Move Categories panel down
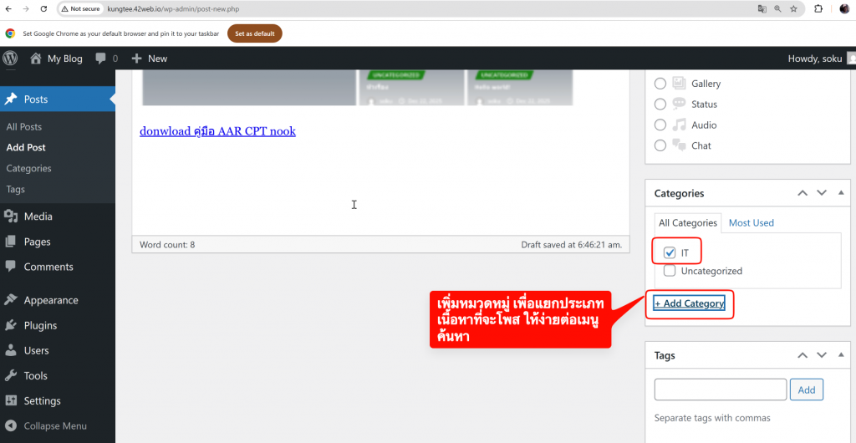This screenshot has height=443, width=856. (x=821, y=193)
